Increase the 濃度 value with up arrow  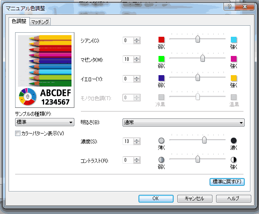click(136, 140)
